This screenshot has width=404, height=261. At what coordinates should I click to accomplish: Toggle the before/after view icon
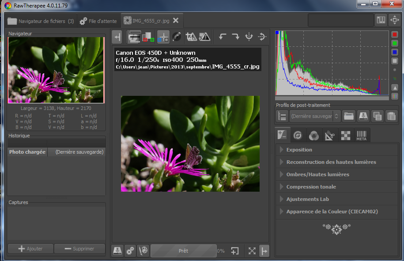148,37
